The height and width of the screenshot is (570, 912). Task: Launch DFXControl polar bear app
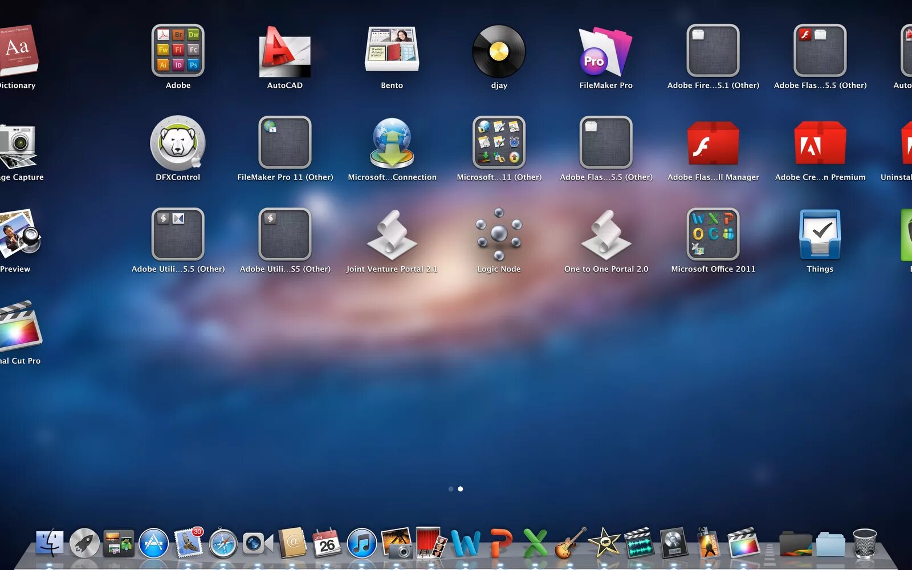click(x=178, y=143)
